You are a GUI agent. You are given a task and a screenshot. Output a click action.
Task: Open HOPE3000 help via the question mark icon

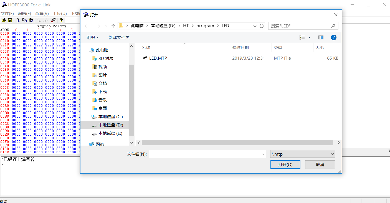point(61,20)
